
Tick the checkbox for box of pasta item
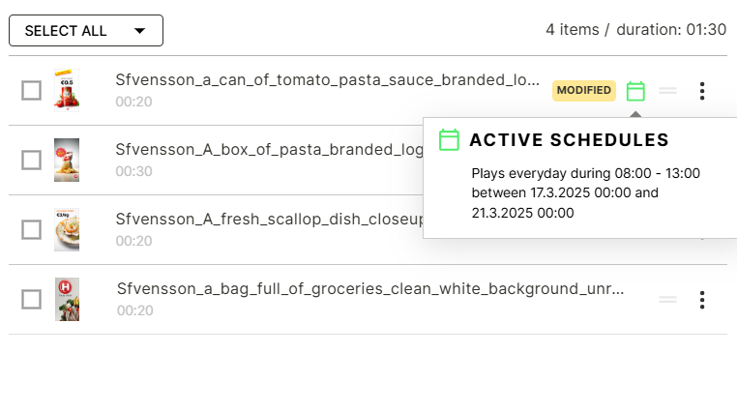[x=32, y=161]
